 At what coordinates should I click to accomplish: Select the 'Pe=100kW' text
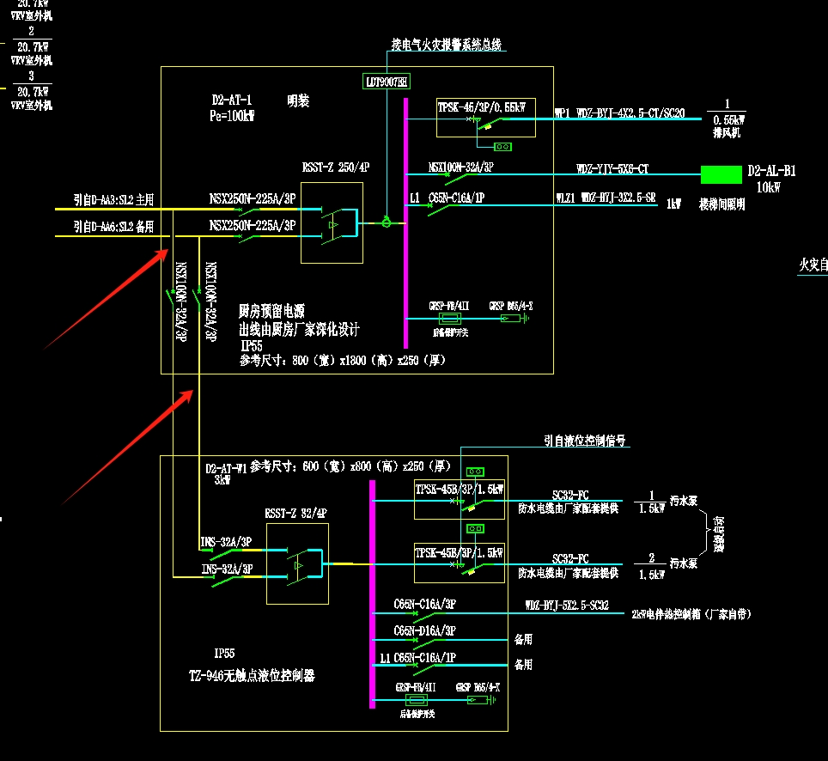point(232,116)
